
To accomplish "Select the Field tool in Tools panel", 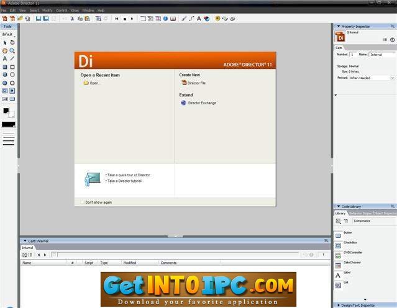I will tap(5, 99).
